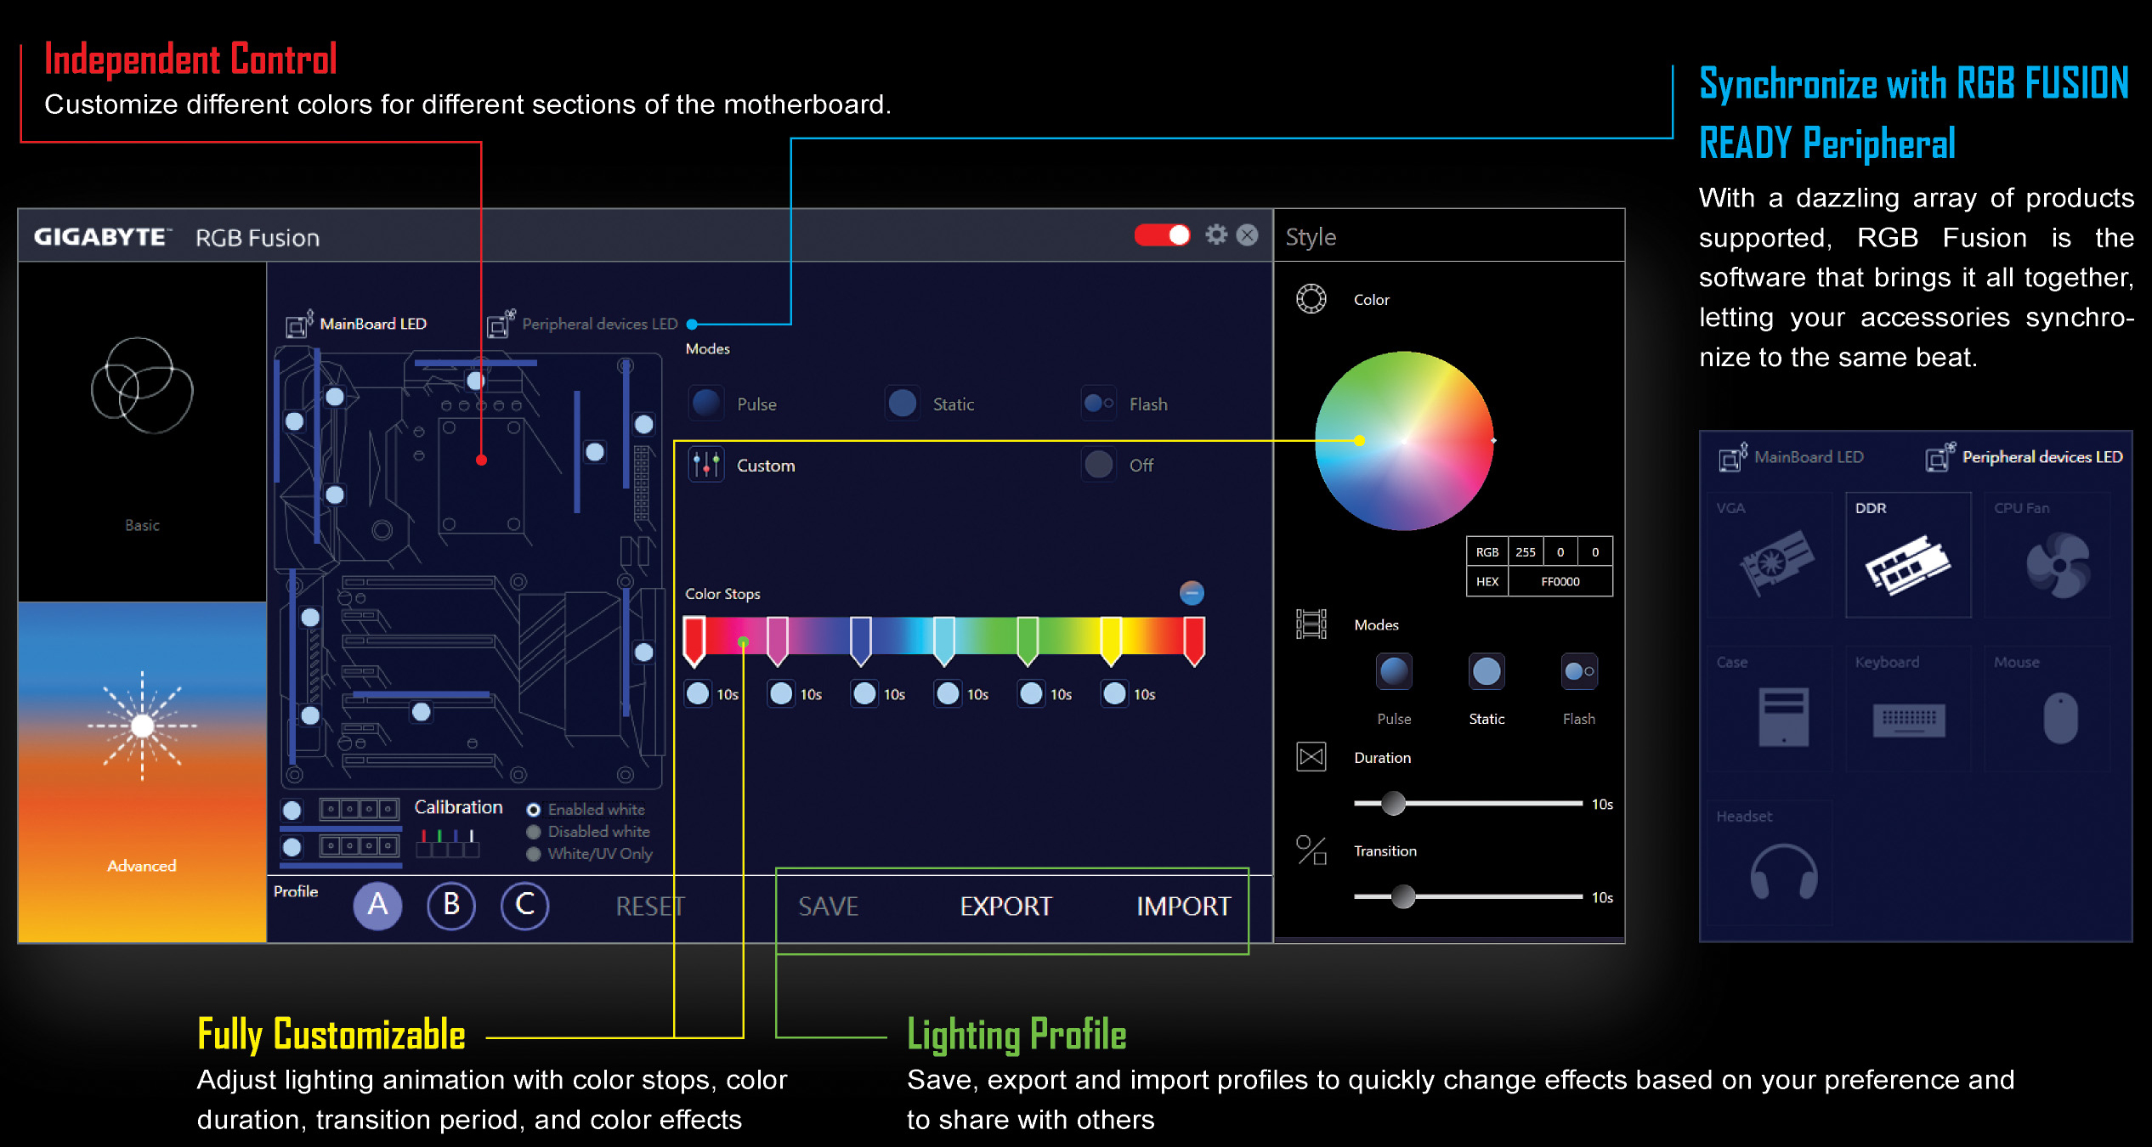Screen dimensions: 2152x1147
Task: Choose the Disabled white radio option
Action: tap(534, 832)
